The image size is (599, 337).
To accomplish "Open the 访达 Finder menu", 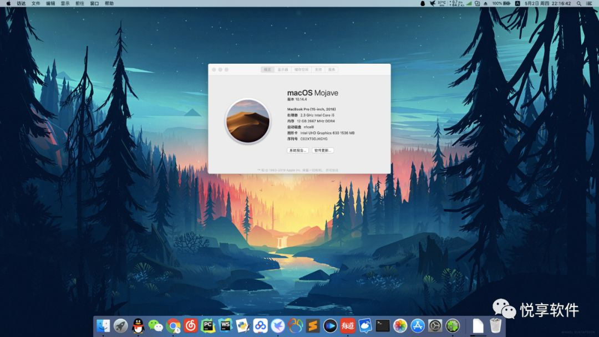I will [21, 3].
